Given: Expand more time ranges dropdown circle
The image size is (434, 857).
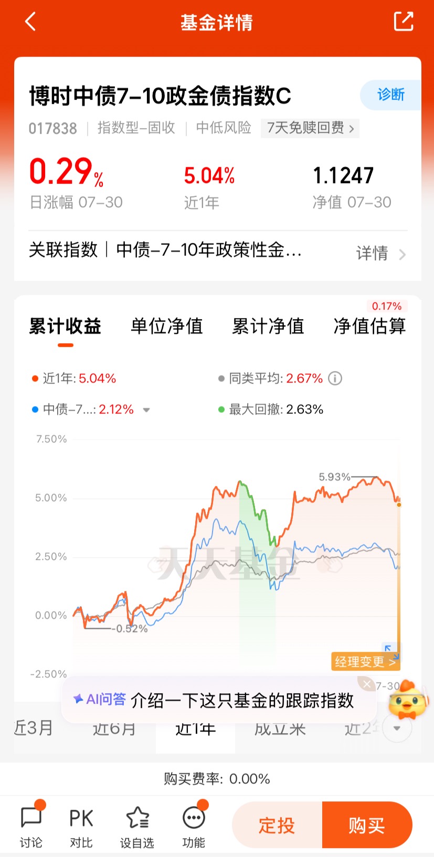Looking at the screenshot, I should point(397,728).
